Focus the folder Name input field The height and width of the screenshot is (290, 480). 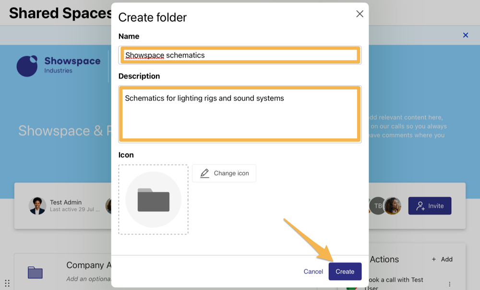tap(240, 55)
